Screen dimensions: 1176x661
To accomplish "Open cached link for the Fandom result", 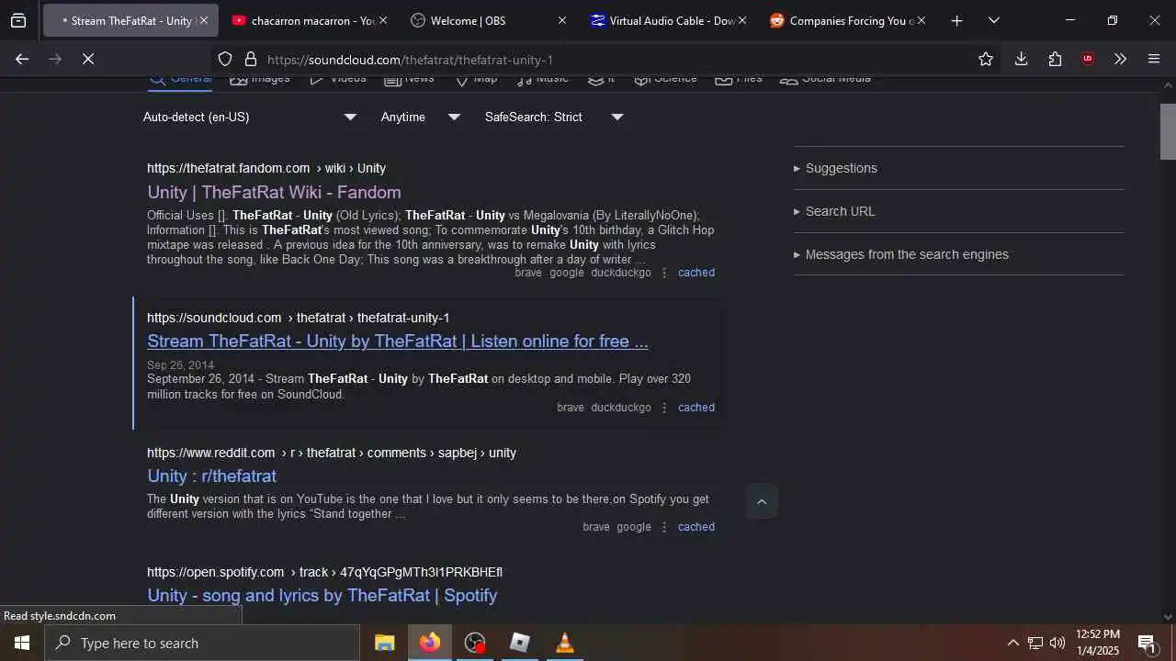I will coord(696,273).
